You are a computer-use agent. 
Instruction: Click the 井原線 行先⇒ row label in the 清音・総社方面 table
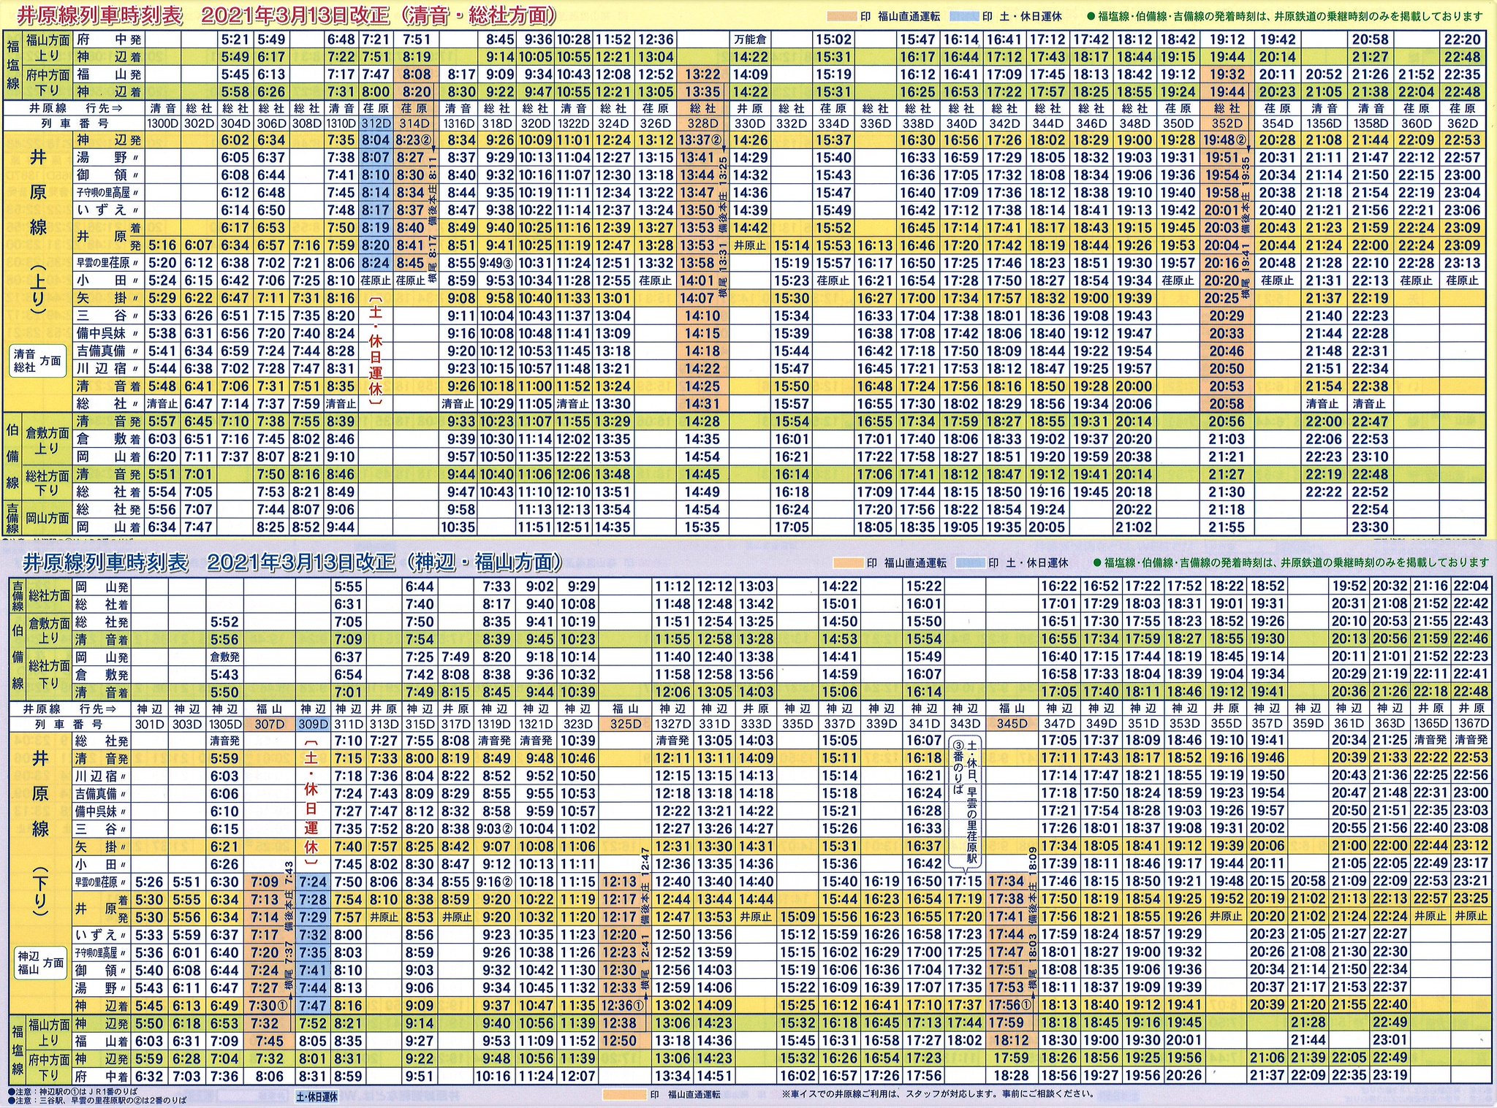pos(75,108)
